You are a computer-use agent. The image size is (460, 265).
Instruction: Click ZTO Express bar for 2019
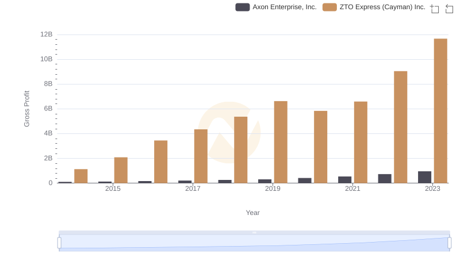click(x=281, y=142)
